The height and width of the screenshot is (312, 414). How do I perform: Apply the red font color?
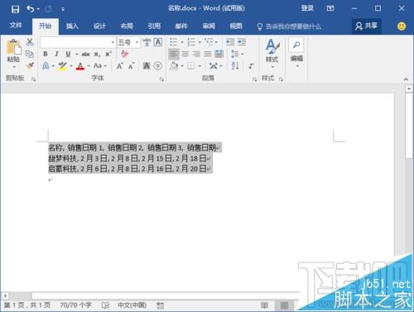80,66
